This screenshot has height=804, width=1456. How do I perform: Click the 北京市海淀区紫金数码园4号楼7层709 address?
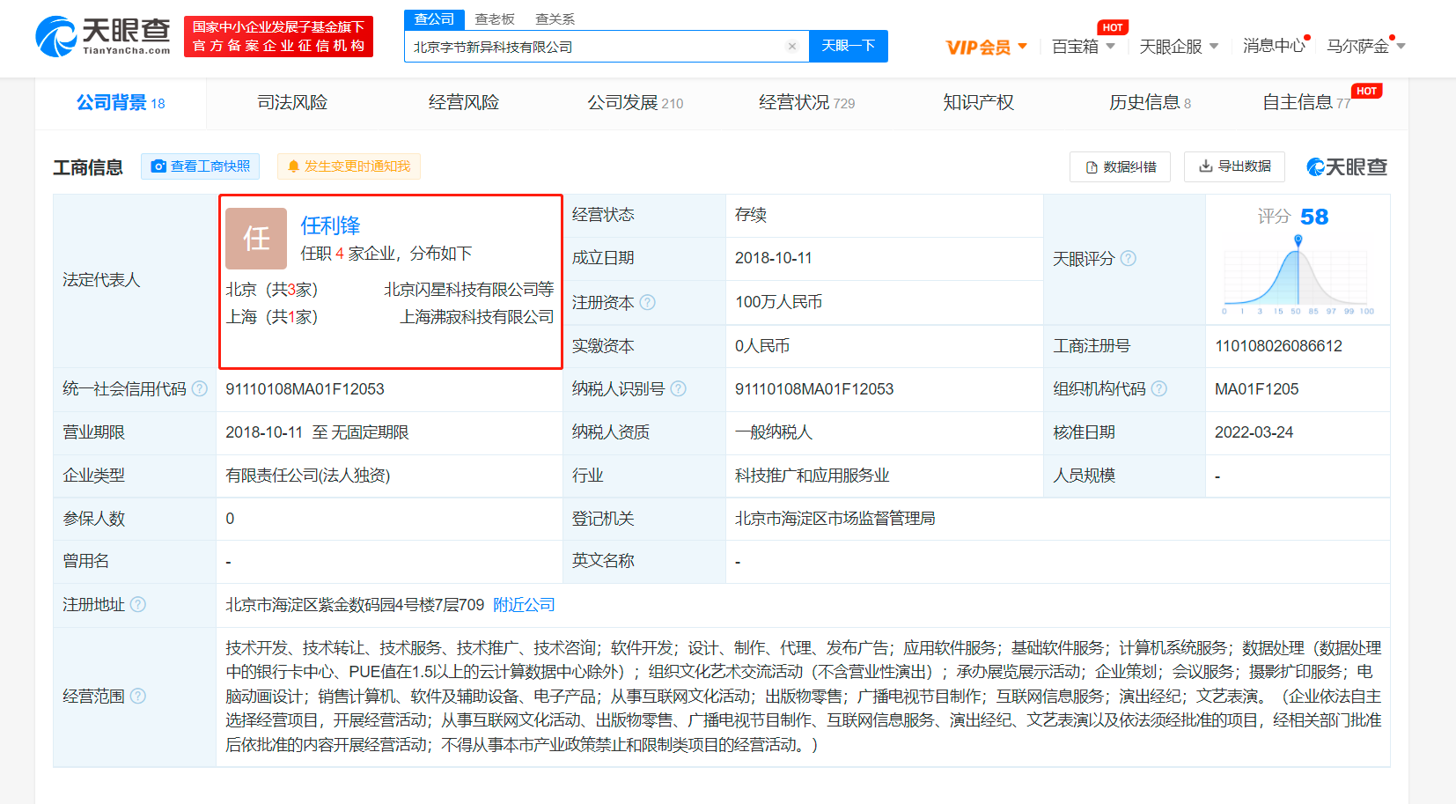(x=355, y=605)
